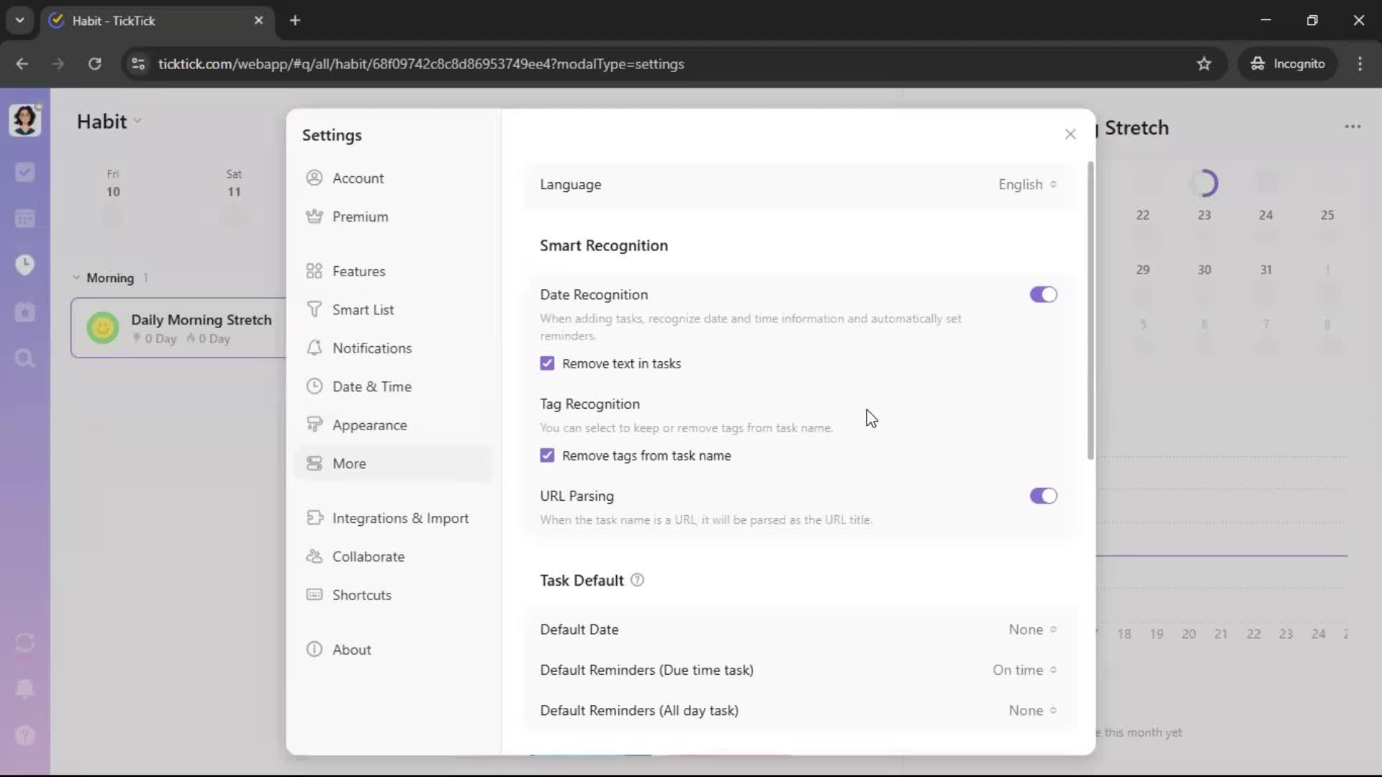The width and height of the screenshot is (1382, 777).
Task: Open the Language English dropdown
Action: pyautogui.click(x=1027, y=185)
